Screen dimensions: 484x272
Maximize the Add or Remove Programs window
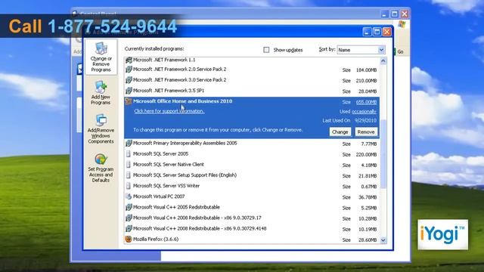click(x=377, y=32)
